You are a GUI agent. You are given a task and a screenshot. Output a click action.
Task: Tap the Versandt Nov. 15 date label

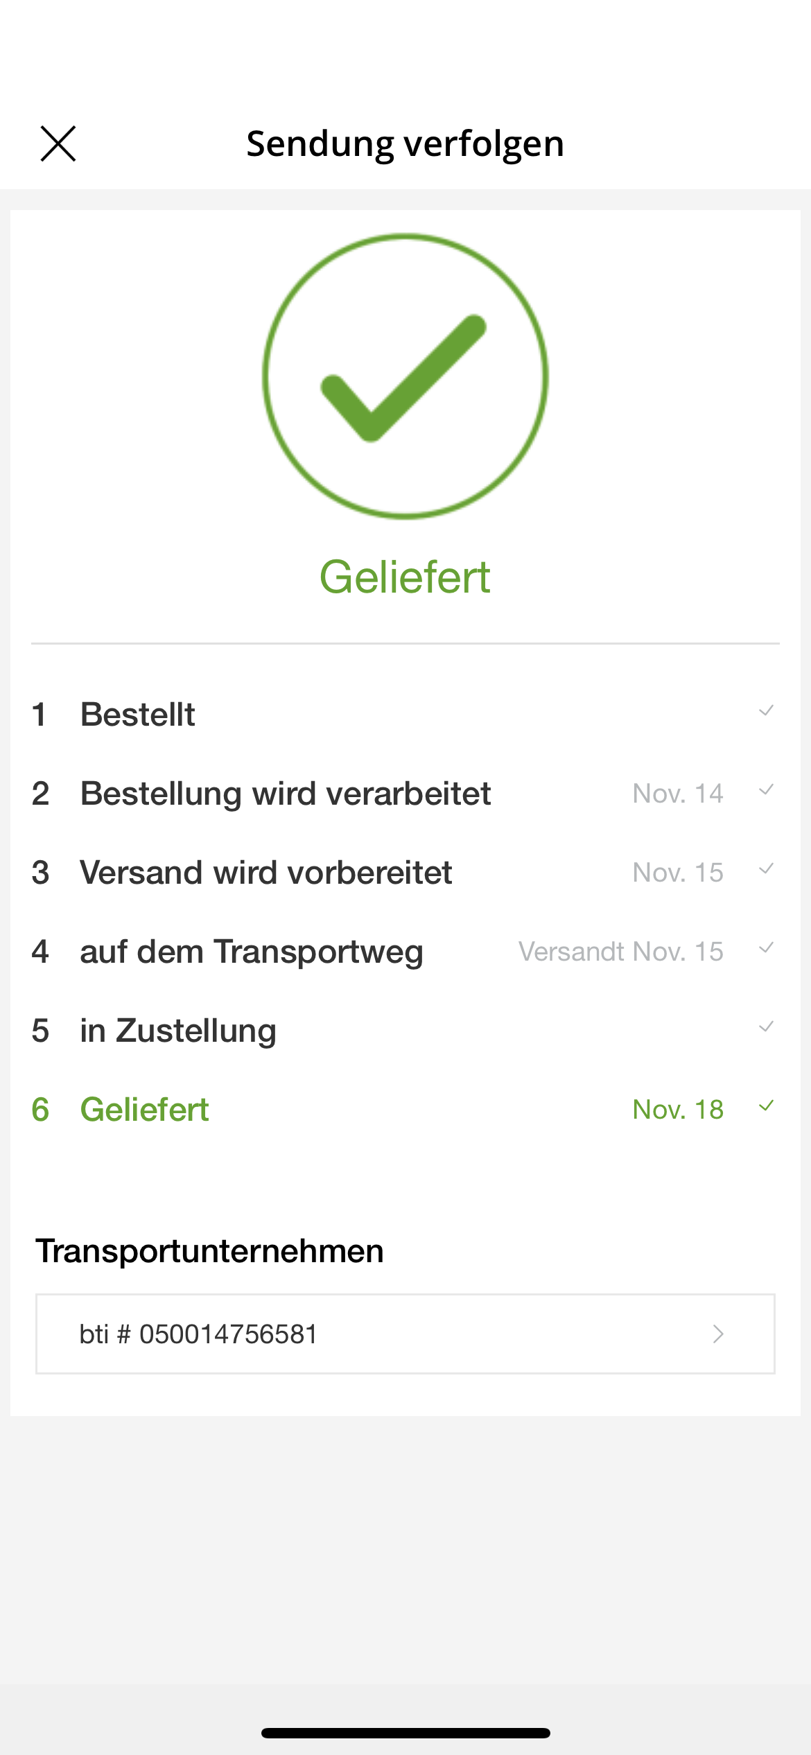[x=620, y=952]
